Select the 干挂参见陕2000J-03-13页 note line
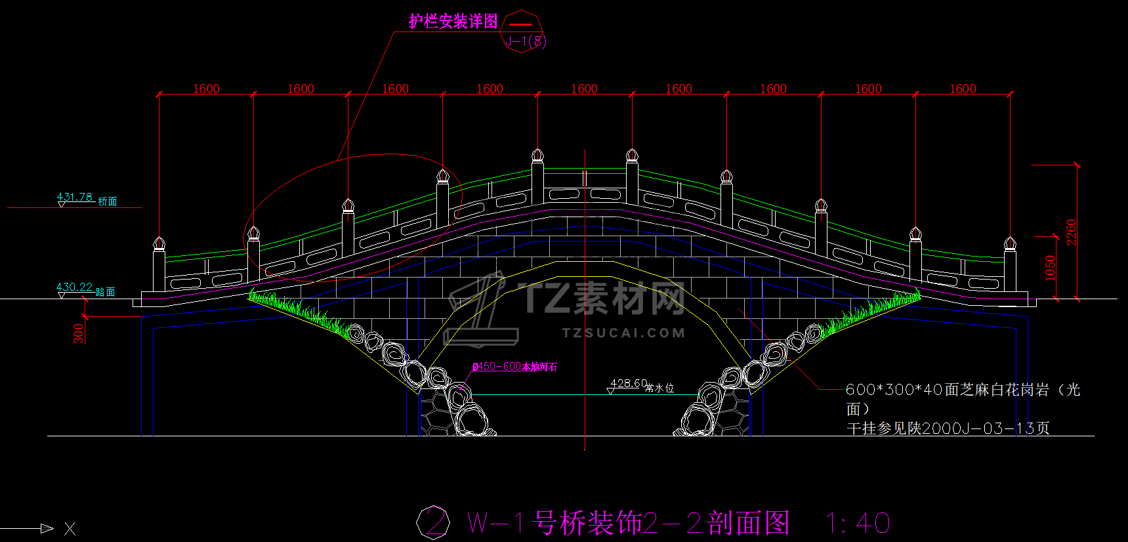 948,428
